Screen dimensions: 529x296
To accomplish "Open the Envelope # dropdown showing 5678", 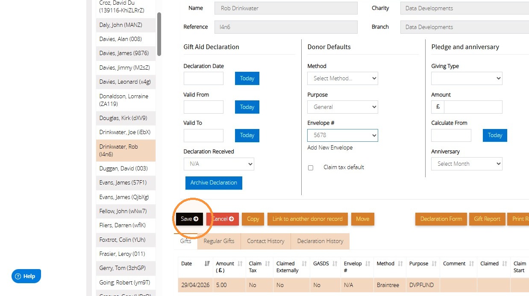I will tap(343, 135).
